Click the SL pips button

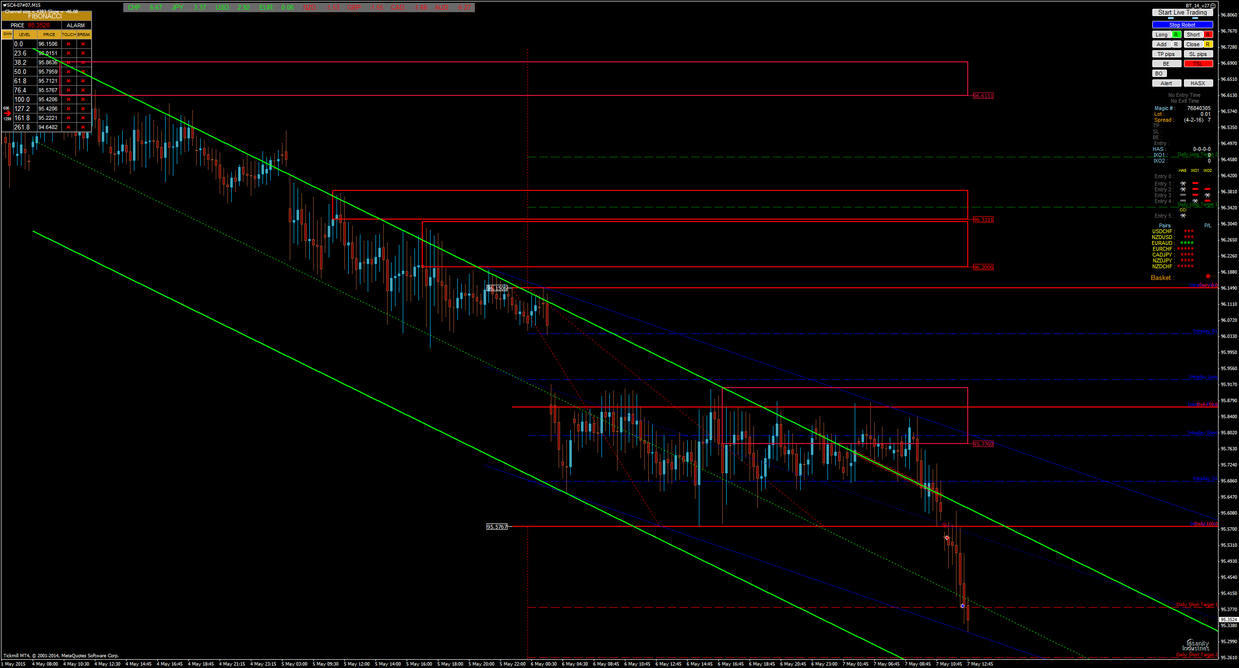[x=1198, y=54]
